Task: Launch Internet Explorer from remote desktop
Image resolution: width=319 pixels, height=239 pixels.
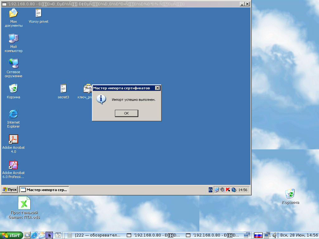Action: pyautogui.click(x=13, y=114)
